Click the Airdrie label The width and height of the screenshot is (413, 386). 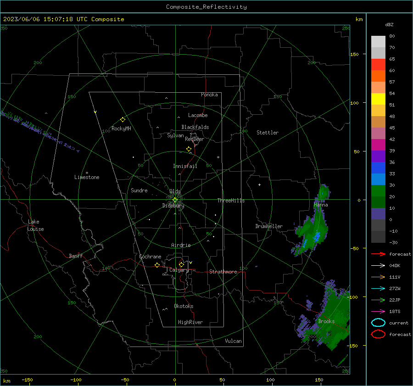pos(181,245)
